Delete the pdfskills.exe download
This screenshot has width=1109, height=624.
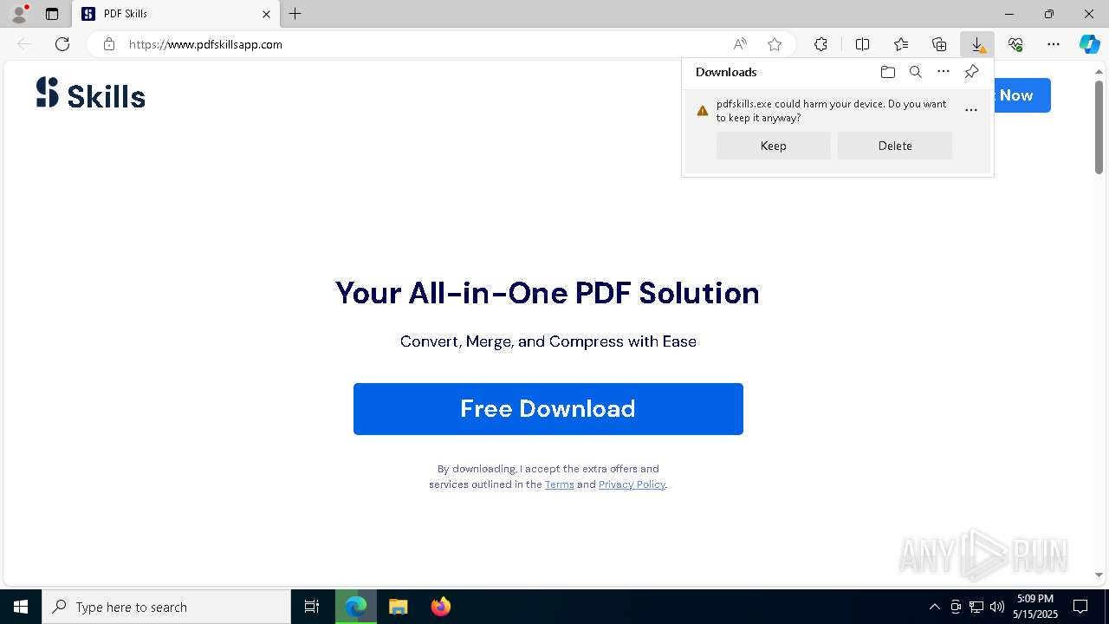(895, 146)
